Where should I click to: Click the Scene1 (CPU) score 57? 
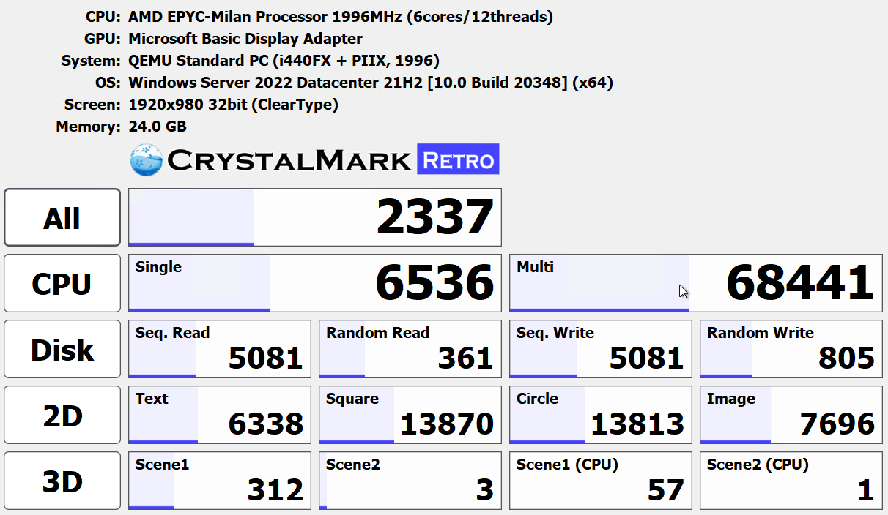[x=601, y=481]
